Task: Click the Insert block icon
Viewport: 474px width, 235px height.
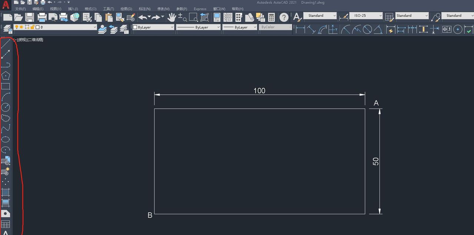Action: 6,161
